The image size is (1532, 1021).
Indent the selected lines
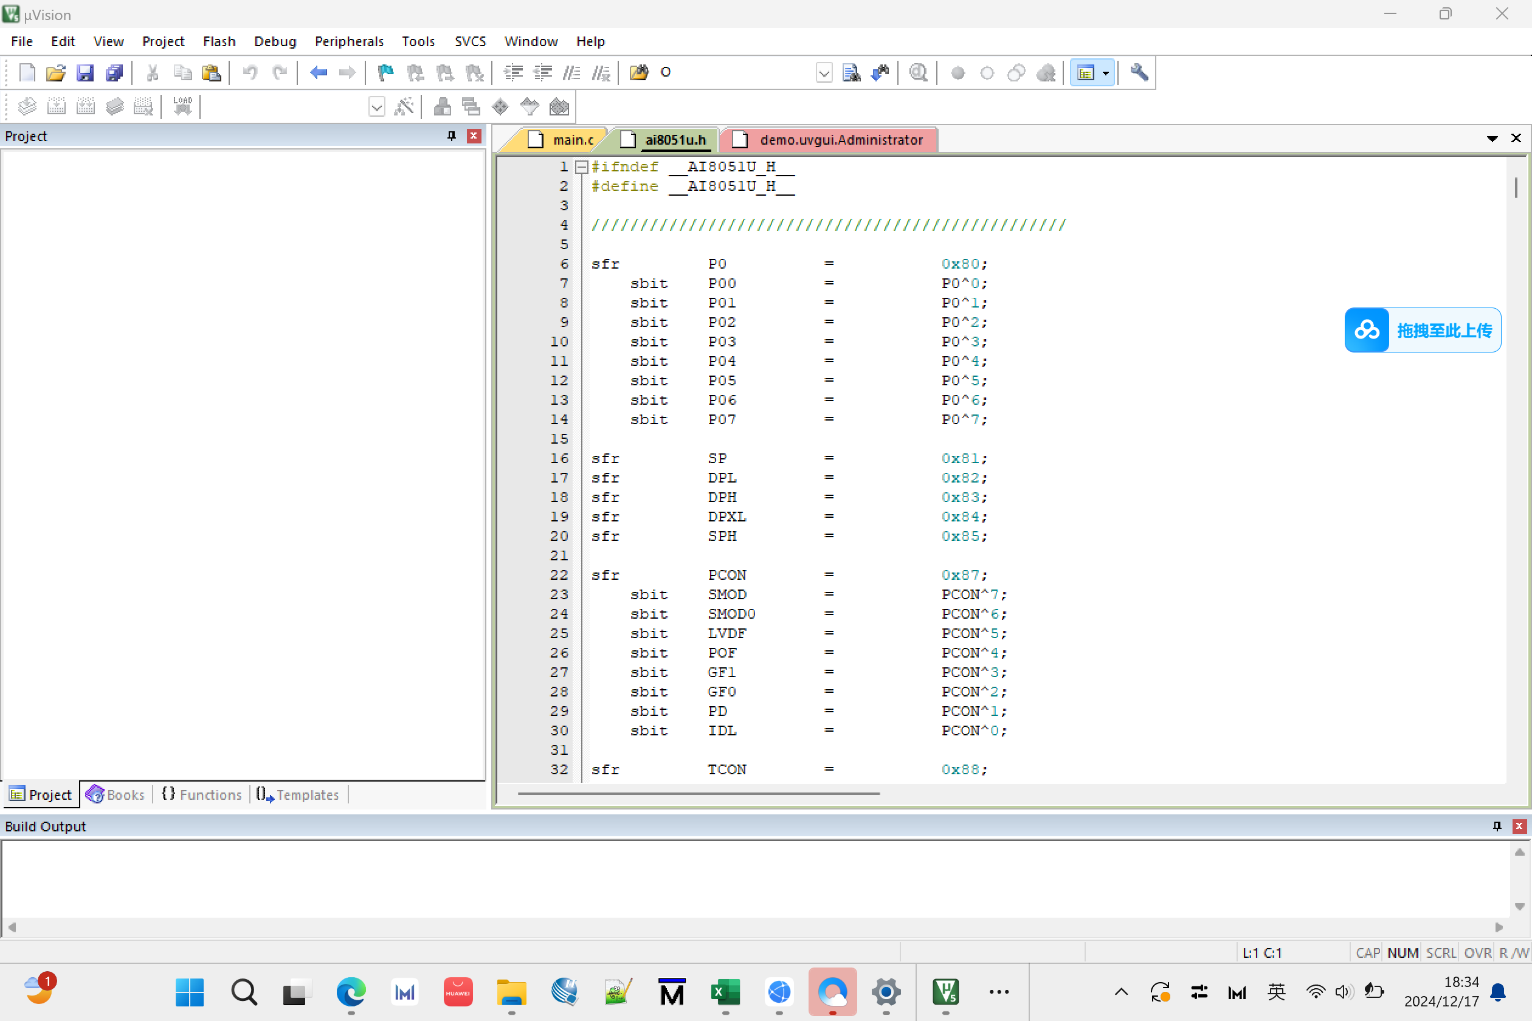[x=513, y=72]
